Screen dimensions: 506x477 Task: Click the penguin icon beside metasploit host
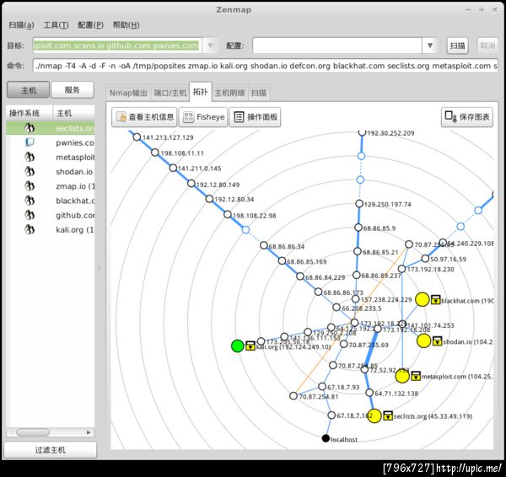30,157
